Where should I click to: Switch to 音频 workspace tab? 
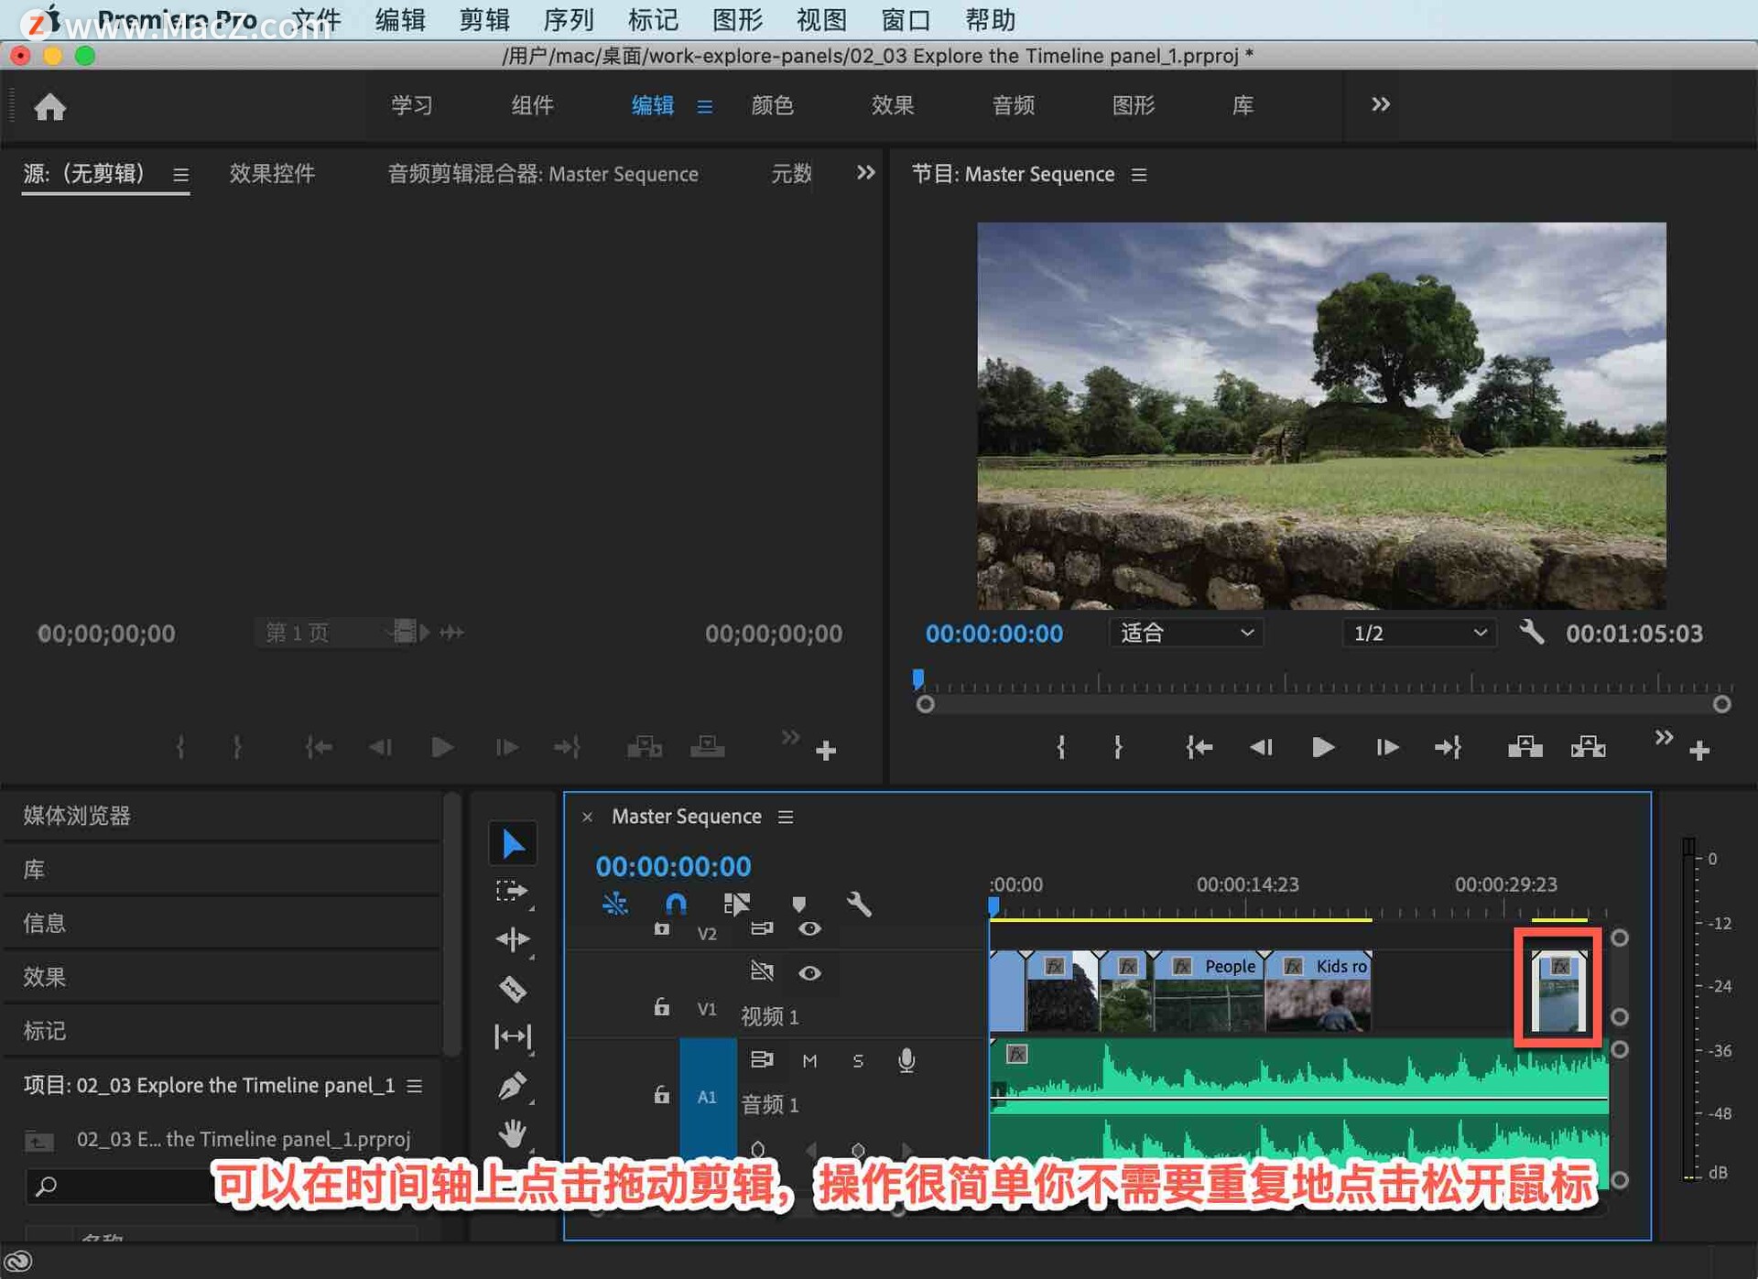(1014, 105)
